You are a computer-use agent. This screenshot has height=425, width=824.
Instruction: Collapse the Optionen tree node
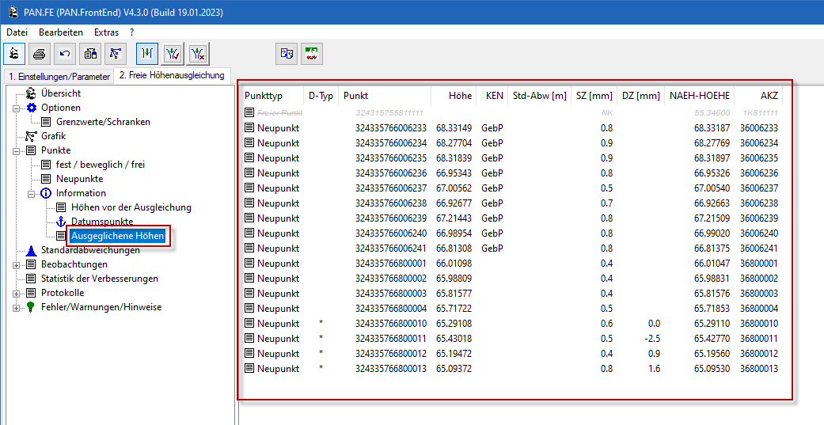17,108
